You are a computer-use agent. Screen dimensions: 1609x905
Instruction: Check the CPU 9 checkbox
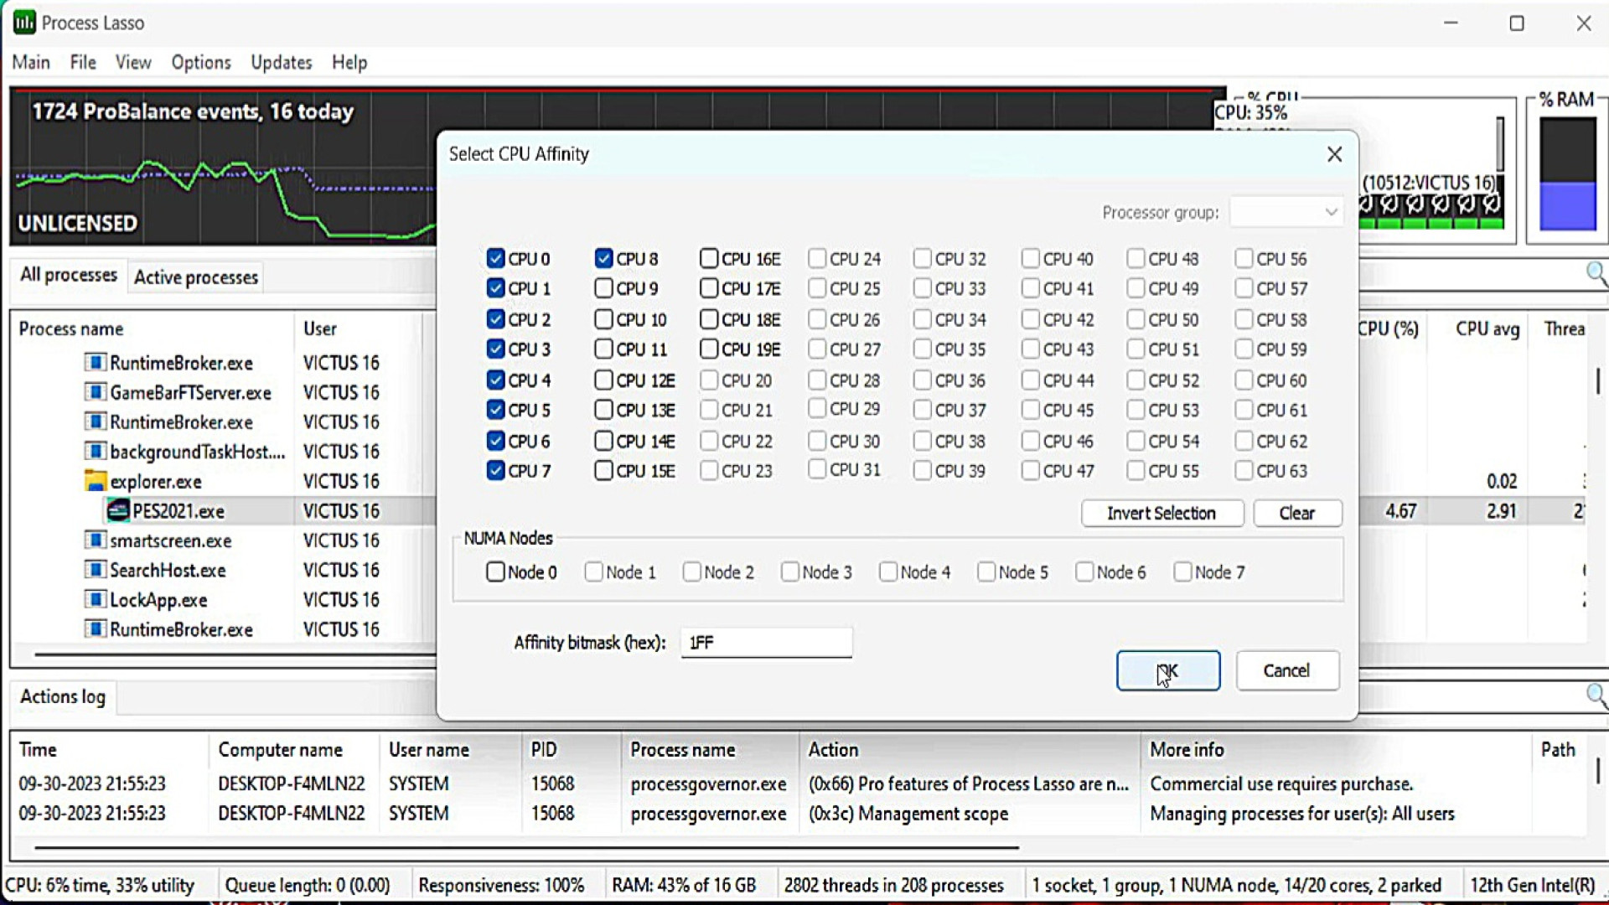pos(603,288)
